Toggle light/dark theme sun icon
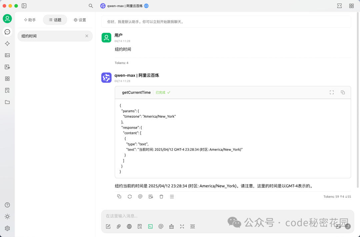Viewport: 360px width, 237px height. (x=7, y=217)
